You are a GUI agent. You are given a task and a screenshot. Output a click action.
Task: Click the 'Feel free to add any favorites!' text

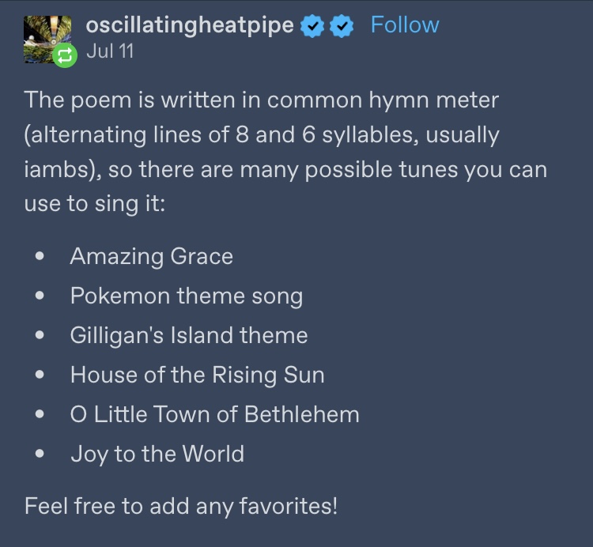pyautogui.click(x=181, y=506)
